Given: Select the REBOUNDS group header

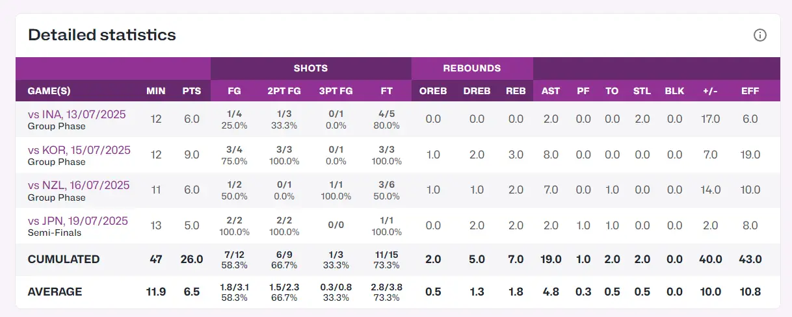Looking at the screenshot, I should click(472, 68).
